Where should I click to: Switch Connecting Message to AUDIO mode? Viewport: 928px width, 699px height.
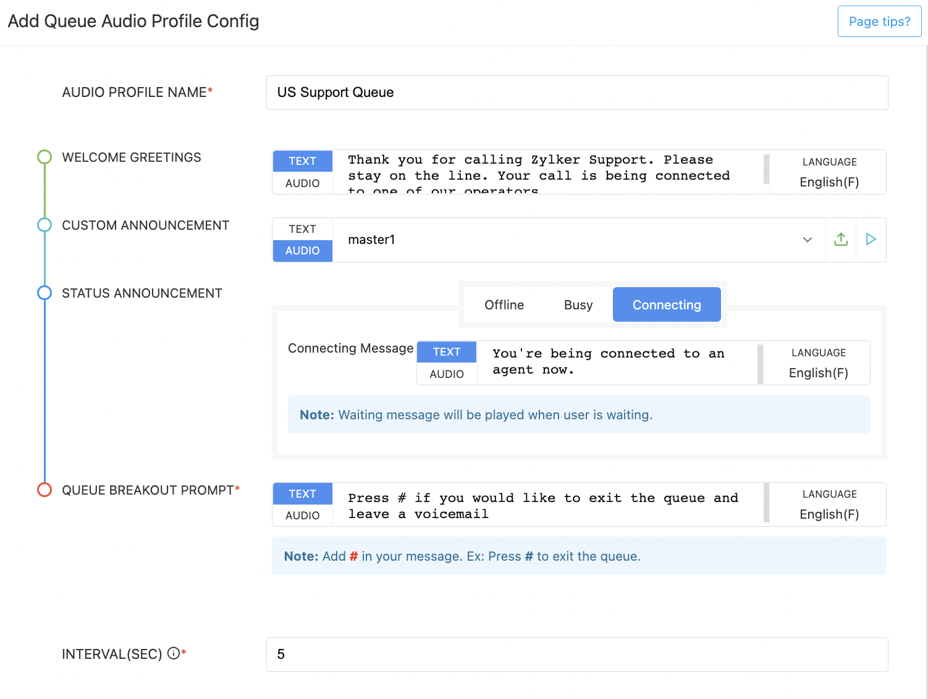click(x=447, y=374)
